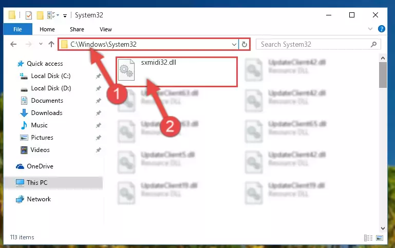Screen dimensions: 395x248
Task: Click the pin icon beside Local Disk (D:)
Action: [98, 88]
